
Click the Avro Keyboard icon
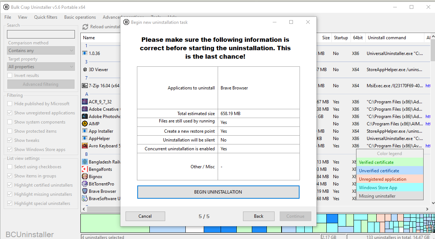click(x=85, y=146)
